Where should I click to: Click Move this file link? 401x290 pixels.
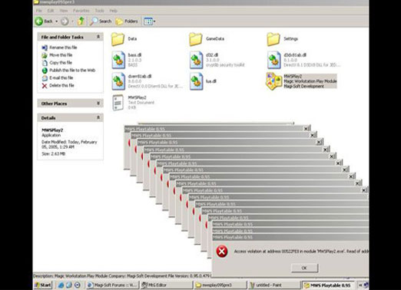click(x=61, y=55)
